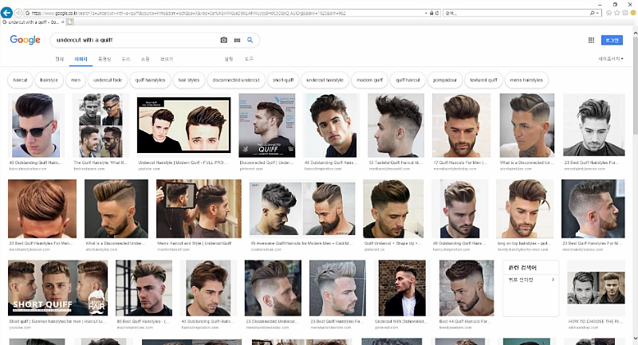
Task: Open the four-photo collage hairstyle thumbnail
Action: pyautogui.click(x=100, y=125)
